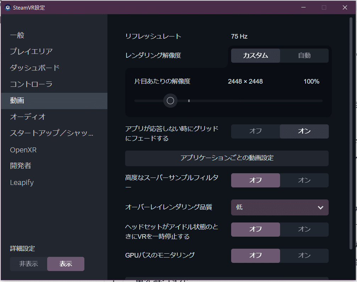
Task: Click the 100% resolution percentage
Action: 312,81
